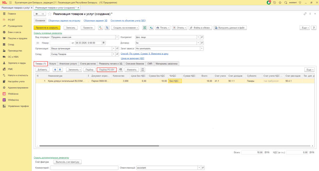Click into the Комментарий input field
The height and width of the screenshot is (171, 319).
(x=84, y=168)
